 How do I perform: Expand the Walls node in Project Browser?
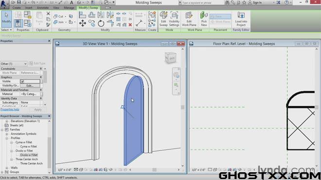click(x=7, y=168)
